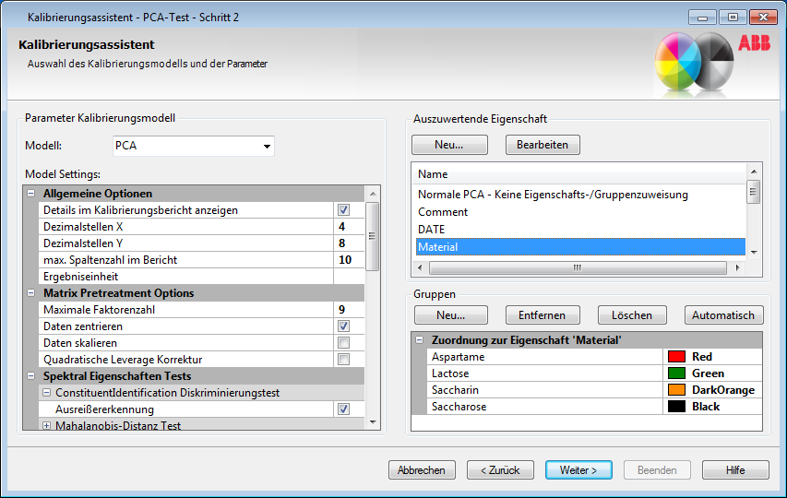Uncheck the Daten zentrieren checkbox
Image resolution: width=787 pixels, height=498 pixels.
(x=343, y=326)
